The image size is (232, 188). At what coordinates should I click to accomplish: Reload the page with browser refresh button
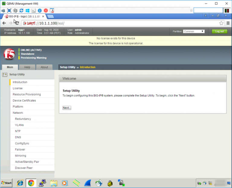(17, 23)
